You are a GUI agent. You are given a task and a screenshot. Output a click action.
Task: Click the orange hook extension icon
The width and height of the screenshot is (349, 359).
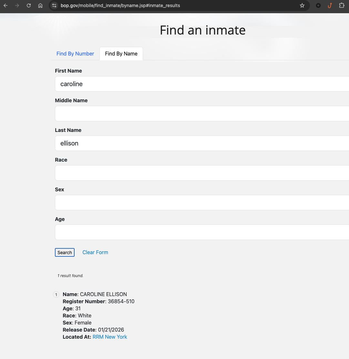coord(330,5)
